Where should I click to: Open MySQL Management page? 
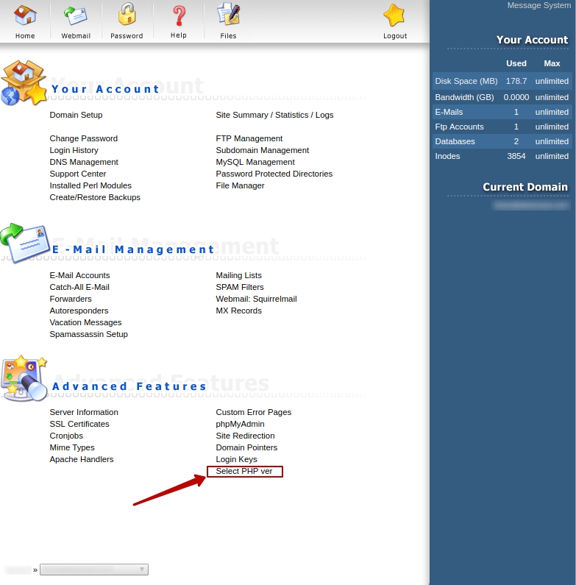[255, 162]
